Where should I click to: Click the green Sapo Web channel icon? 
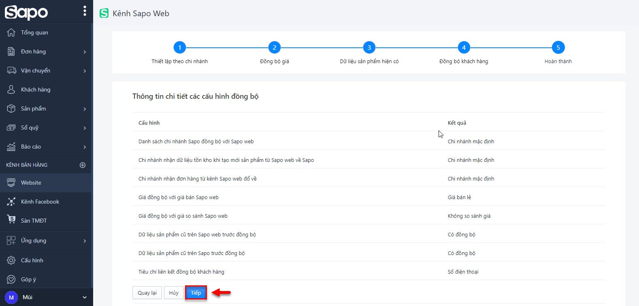[x=104, y=13]
